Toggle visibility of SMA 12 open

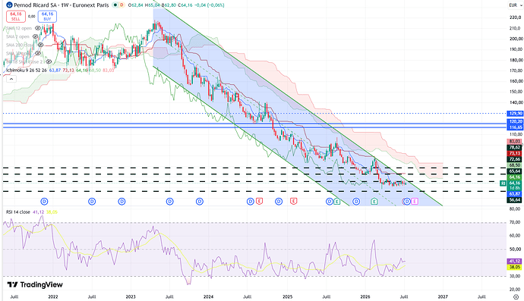(38, 28)
